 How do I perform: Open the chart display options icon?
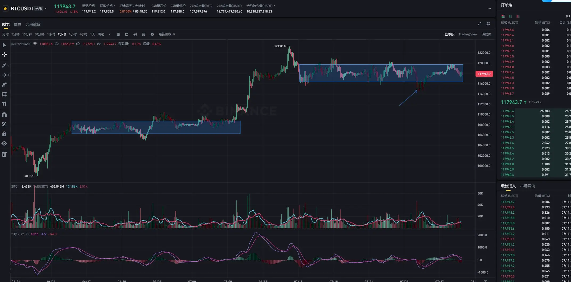point(144,34)
